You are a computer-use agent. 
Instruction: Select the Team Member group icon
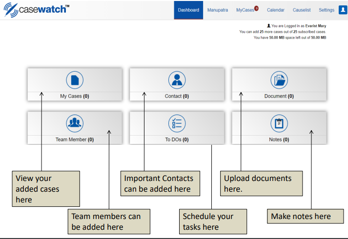click(75, 123)
